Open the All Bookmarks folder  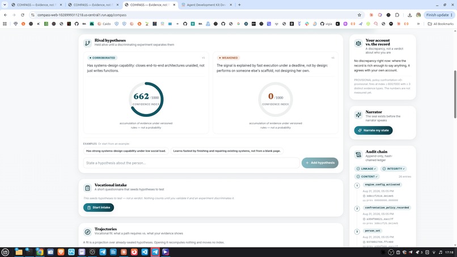(441, 24)
